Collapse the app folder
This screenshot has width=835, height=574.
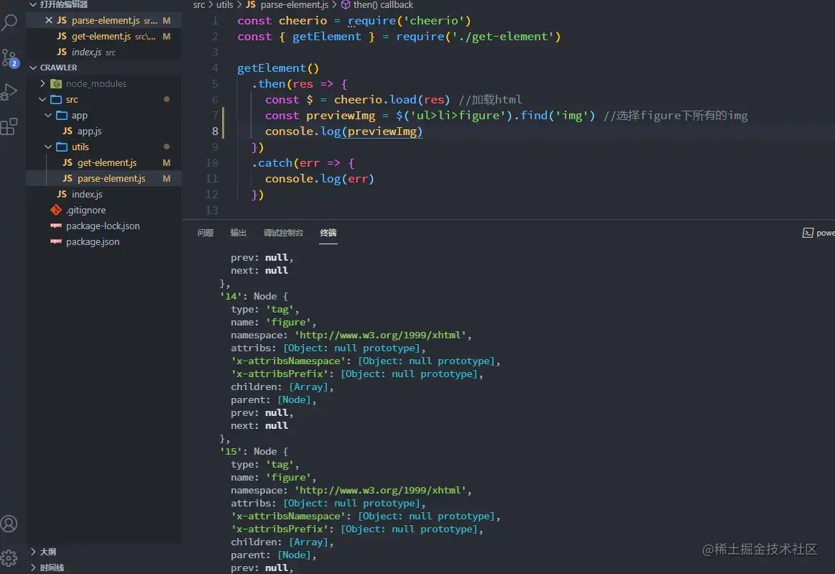tap(48, 115)
